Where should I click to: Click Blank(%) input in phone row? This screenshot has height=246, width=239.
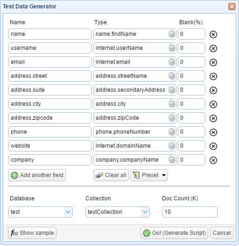tap(191, 132)
